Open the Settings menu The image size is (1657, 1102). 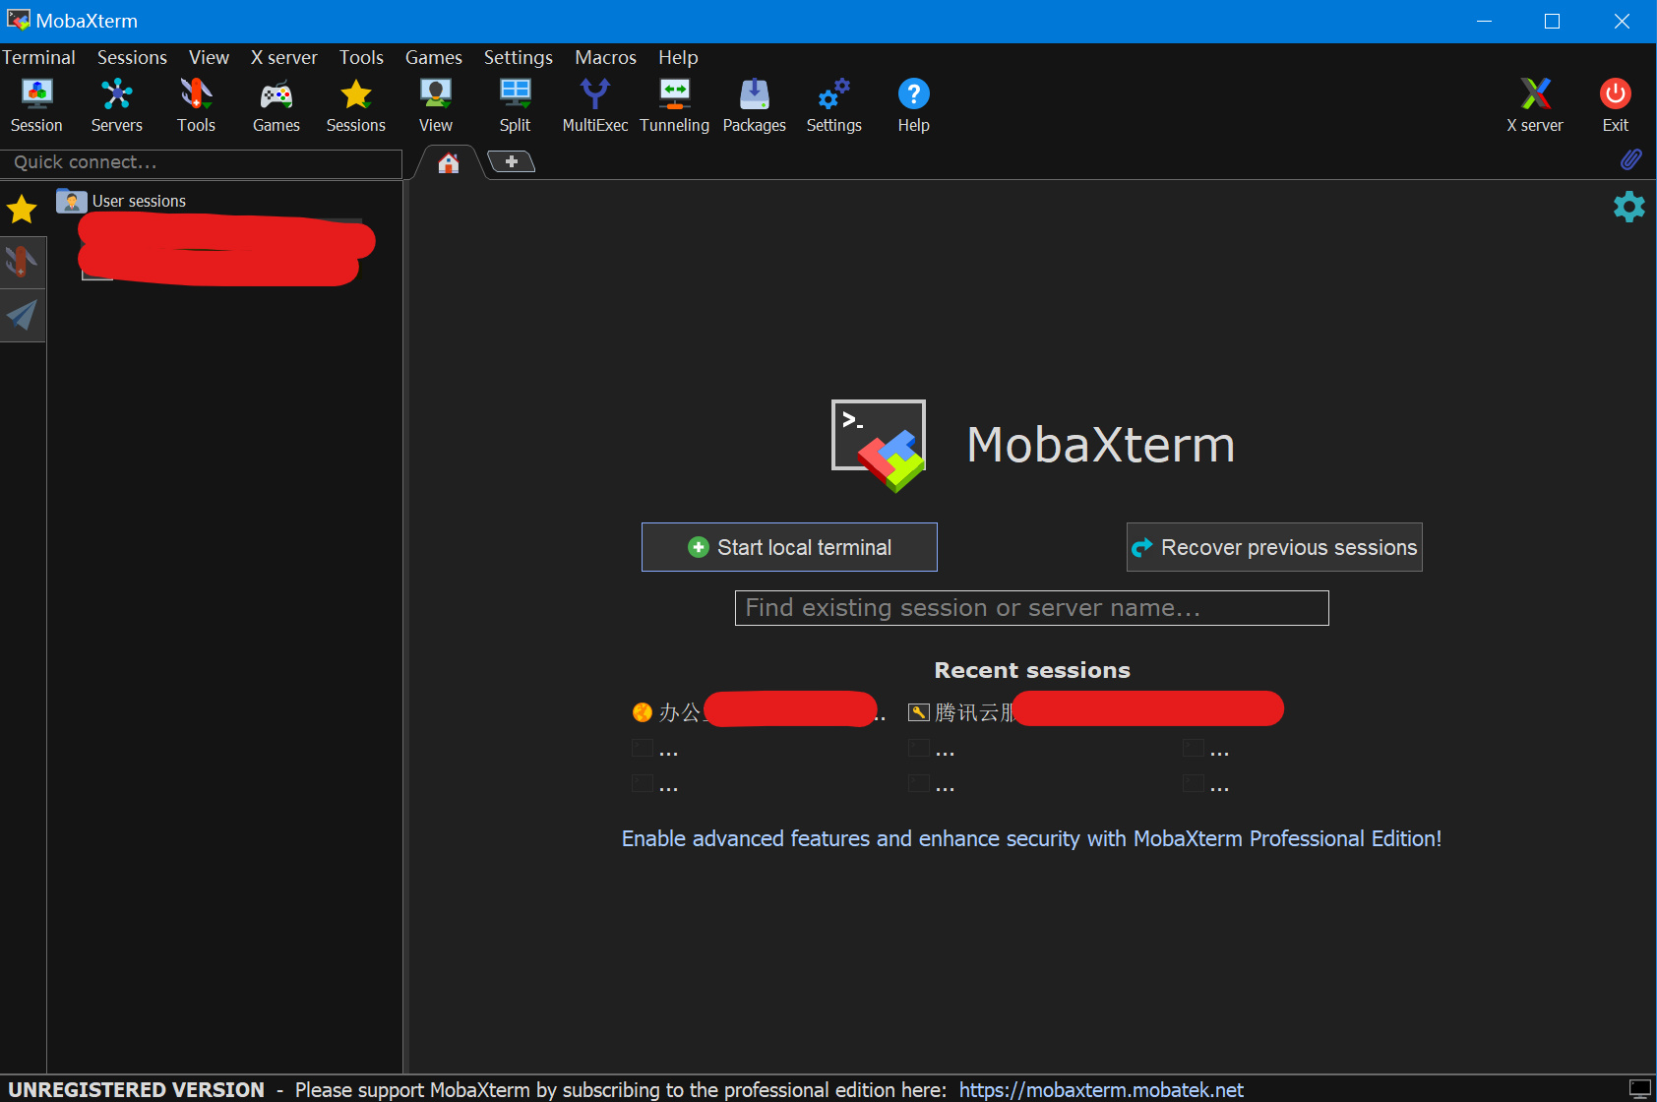tap(518, 57)
